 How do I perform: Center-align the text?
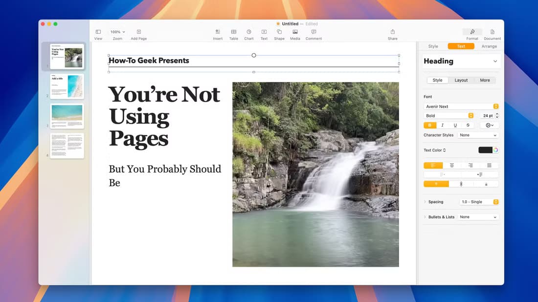451,166
